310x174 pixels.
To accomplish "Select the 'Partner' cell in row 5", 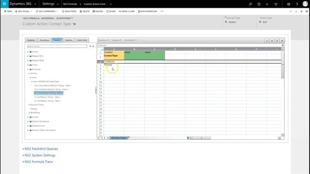I will [114, 65].
